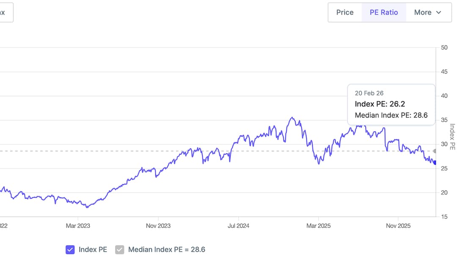Click the Median Index PE = 28.6 label

[166, 249]
